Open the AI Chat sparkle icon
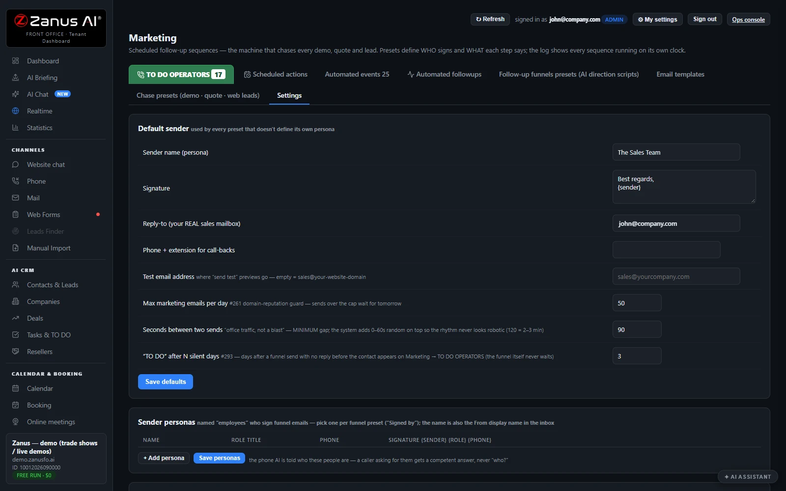This screenshot has height=491, width=786. [15, 94]
